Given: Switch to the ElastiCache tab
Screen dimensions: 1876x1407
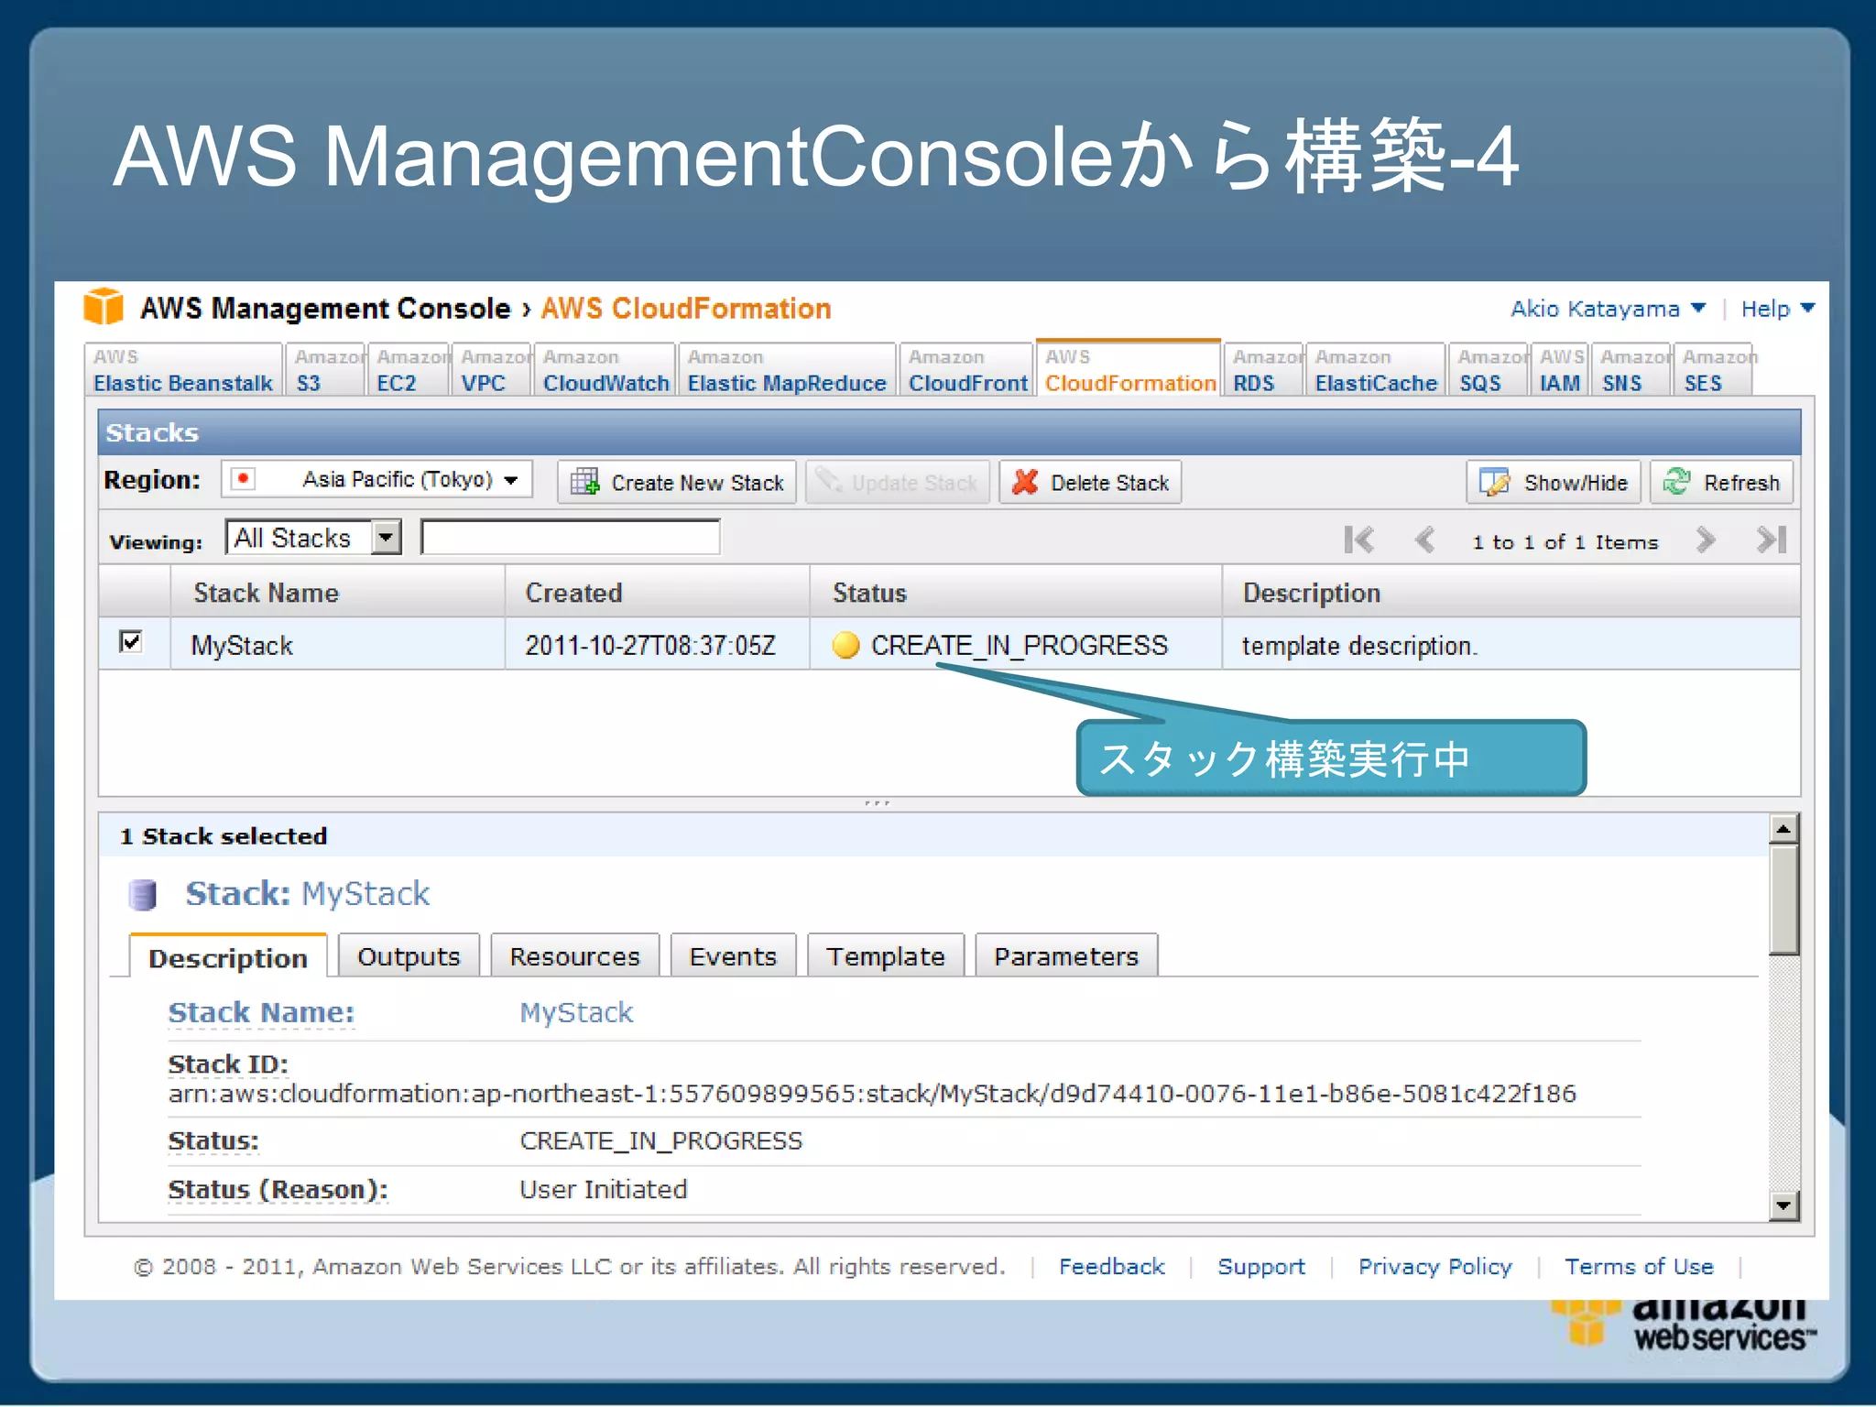Looking at the screenshot, I should tap(1375, 370).
